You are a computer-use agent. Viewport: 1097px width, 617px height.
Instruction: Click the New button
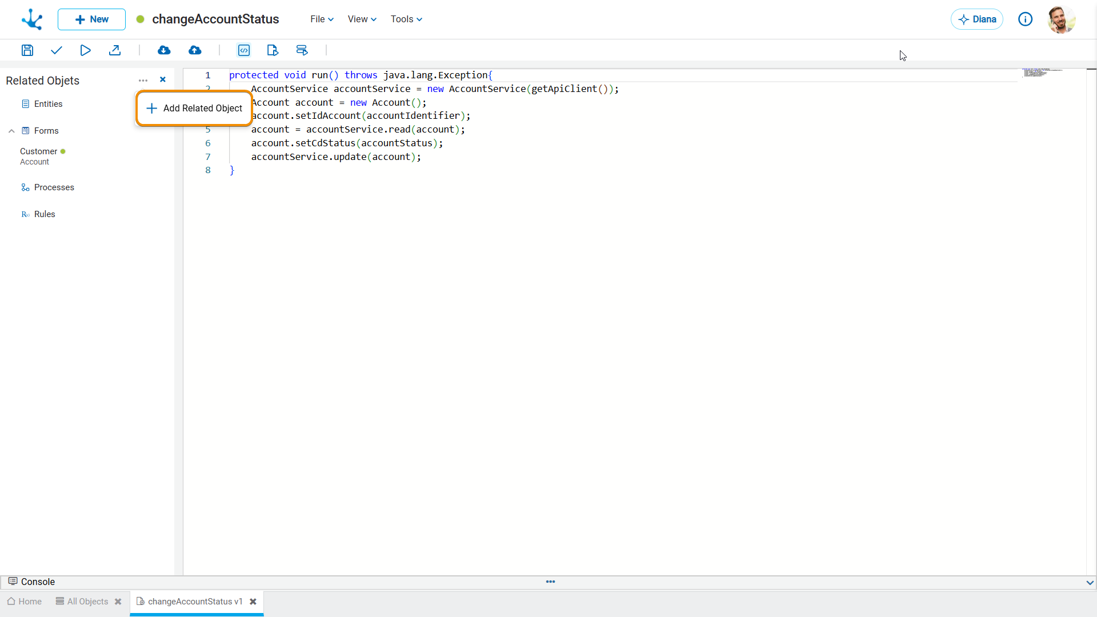[x=91, y=19]
